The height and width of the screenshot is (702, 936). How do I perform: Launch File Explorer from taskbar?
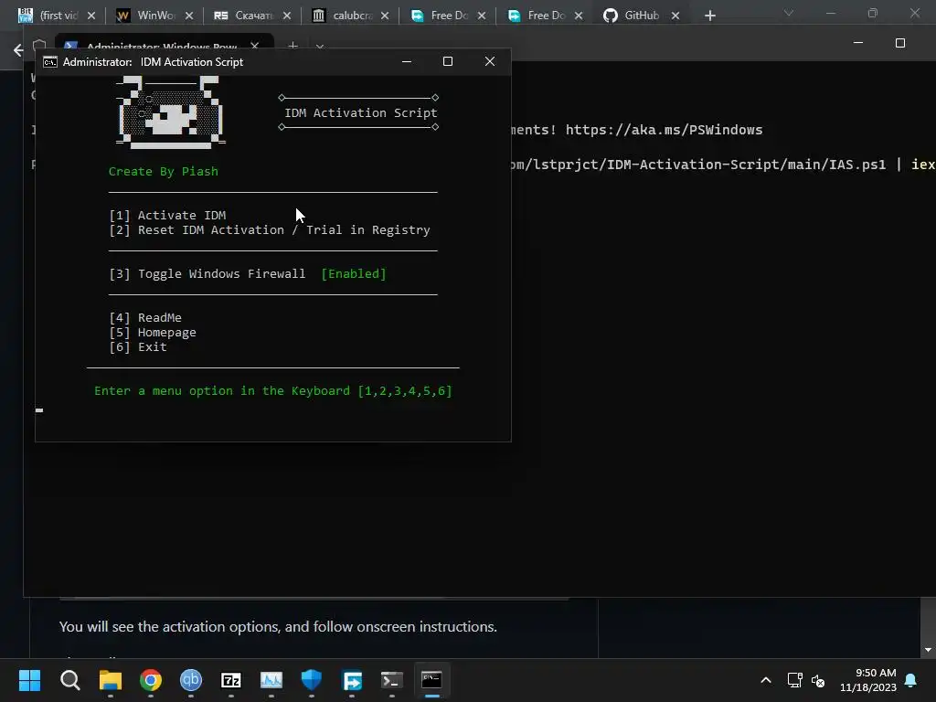(x=111, y=680)
